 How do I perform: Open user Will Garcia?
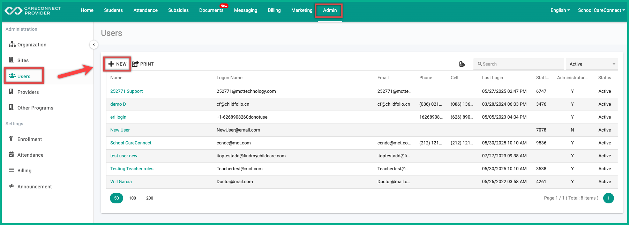coord(121,181)
